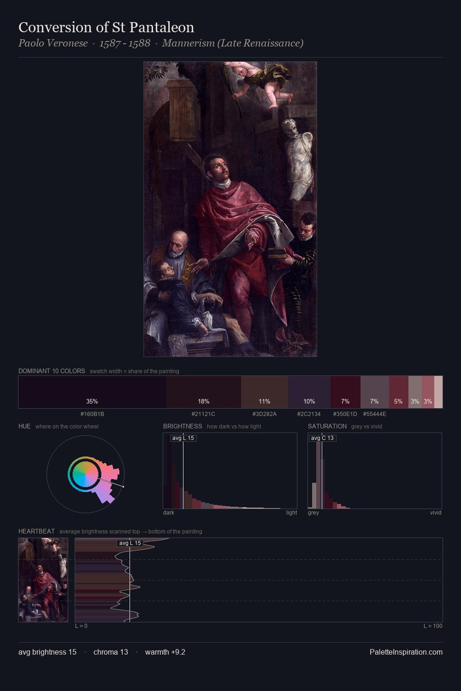The width and height of the screenshot is (461, 691).
Task: Click hex code '#3D282A'
Action: pyautogui.click(x=265, y=414)
